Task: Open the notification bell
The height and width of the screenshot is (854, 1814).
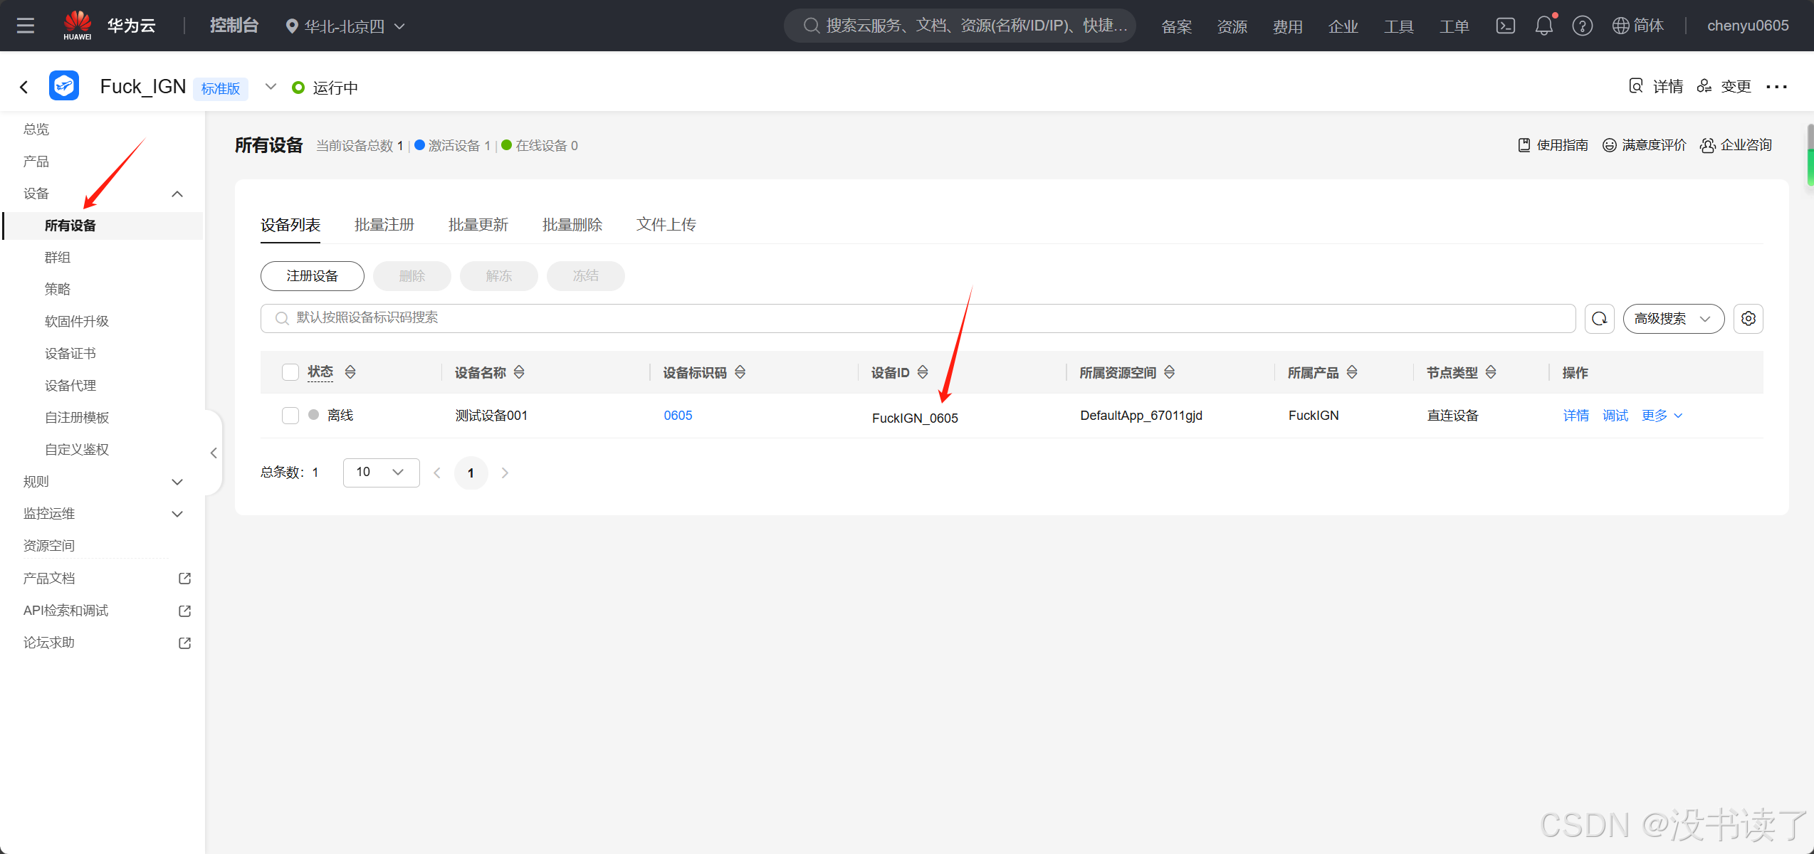Action: (x=1543, y=26)
